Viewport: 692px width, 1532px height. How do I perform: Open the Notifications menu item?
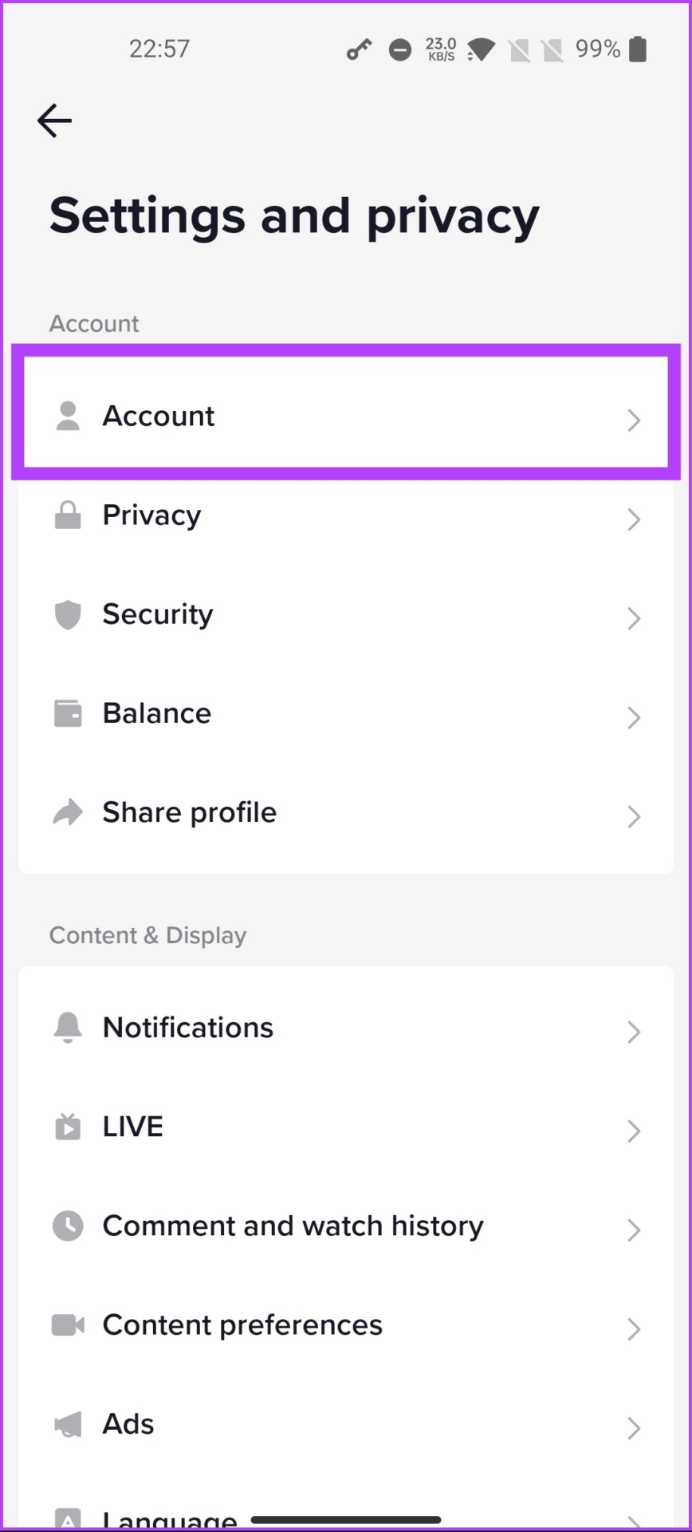346,1028
